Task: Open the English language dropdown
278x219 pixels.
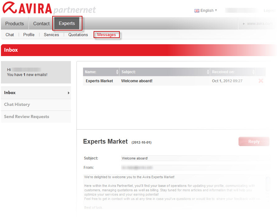Action: [208, 11]
